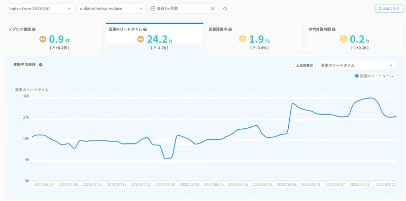
Task: Open the unilabo/imitsu-replace repository dropdown
Action: [111, 9]
